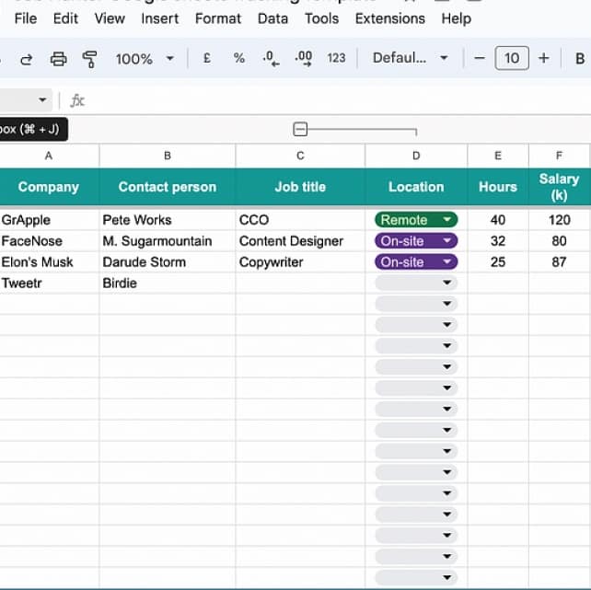The image size is (591, 590).
Task: Open the 123 number format menu
Action: point(336,58)
